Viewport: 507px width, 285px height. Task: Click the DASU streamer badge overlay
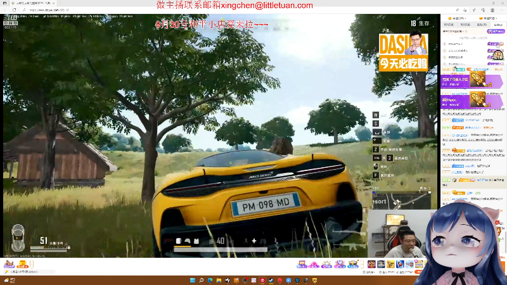click(403, 52)
